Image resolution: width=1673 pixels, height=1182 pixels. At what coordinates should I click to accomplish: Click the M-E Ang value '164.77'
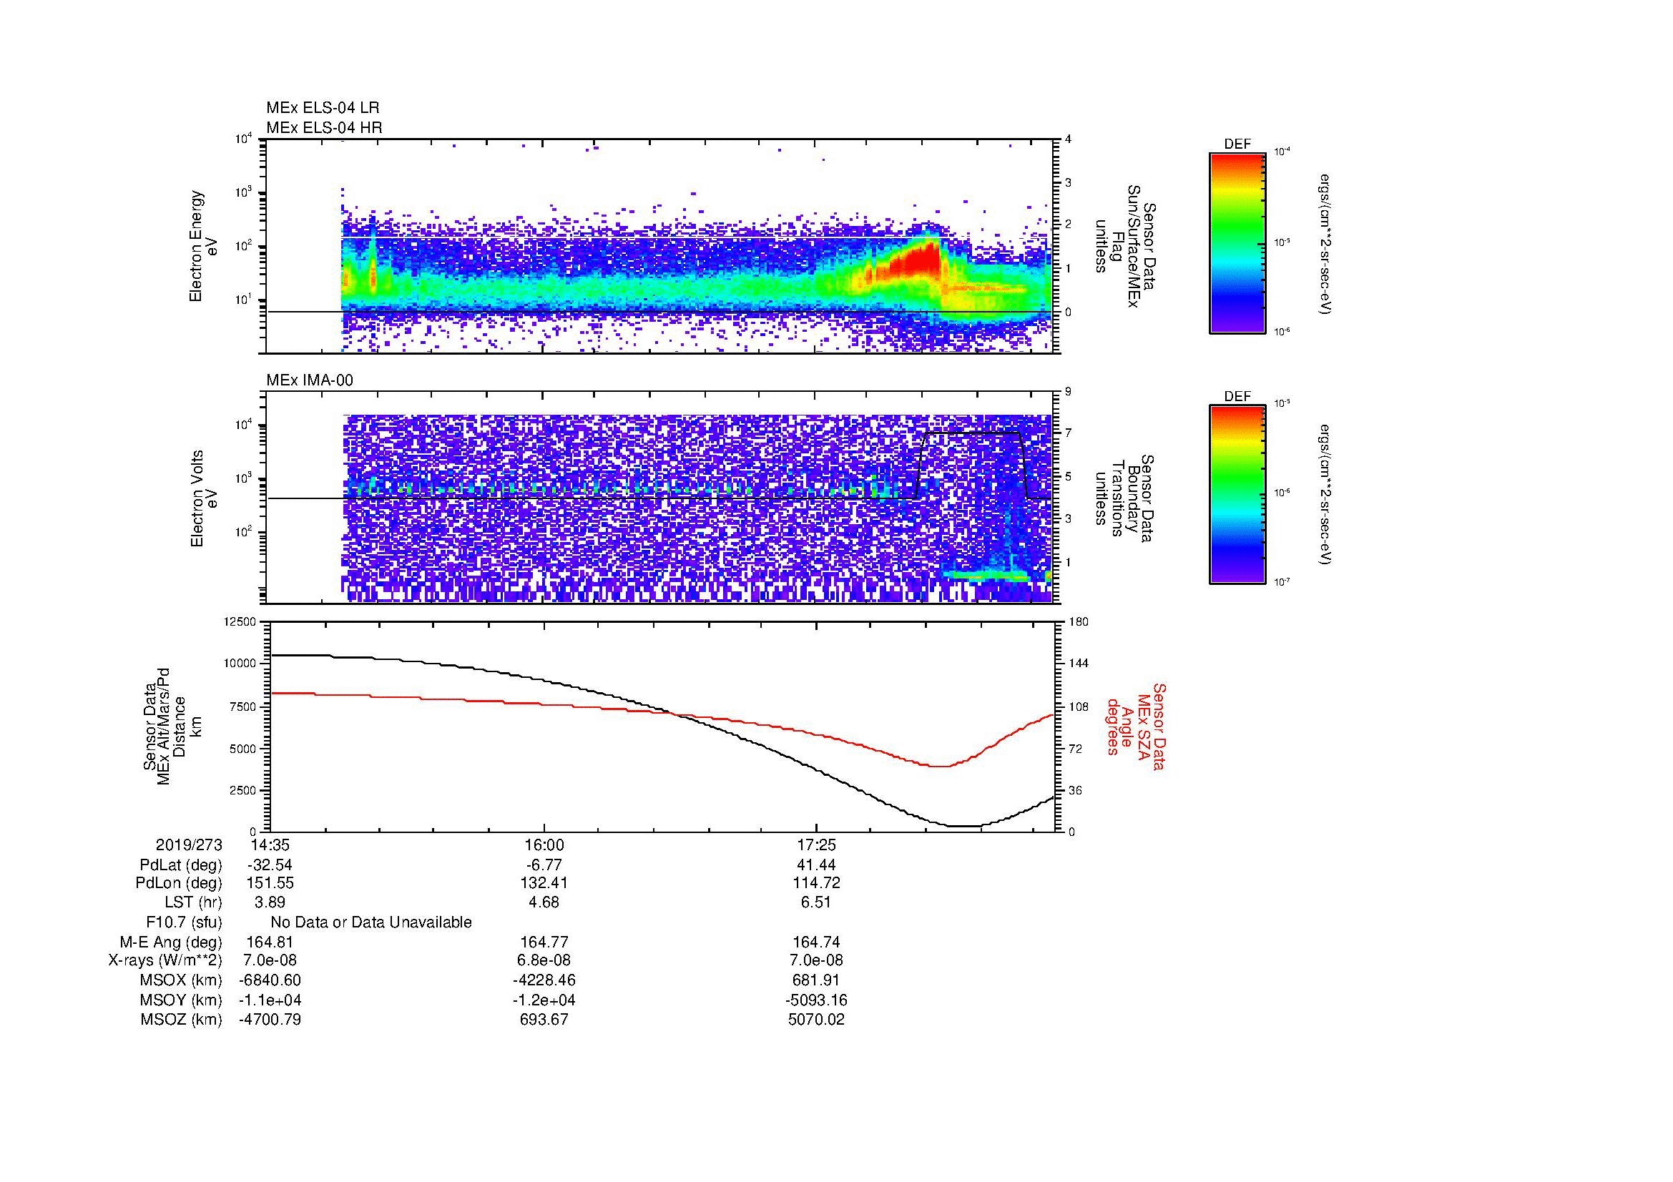pos(544,942)
